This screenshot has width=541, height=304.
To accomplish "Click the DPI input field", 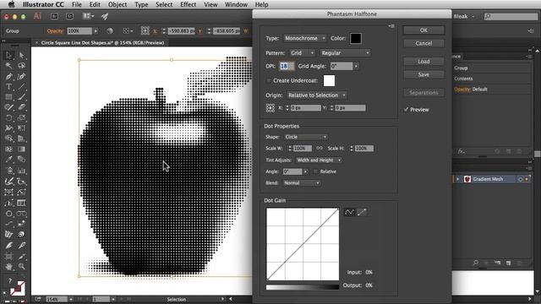I will coord(287,66).
